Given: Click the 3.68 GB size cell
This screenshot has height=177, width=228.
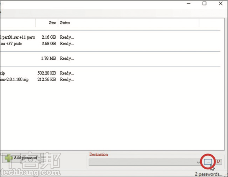Looking at the screenshot, I should [49, 44].
